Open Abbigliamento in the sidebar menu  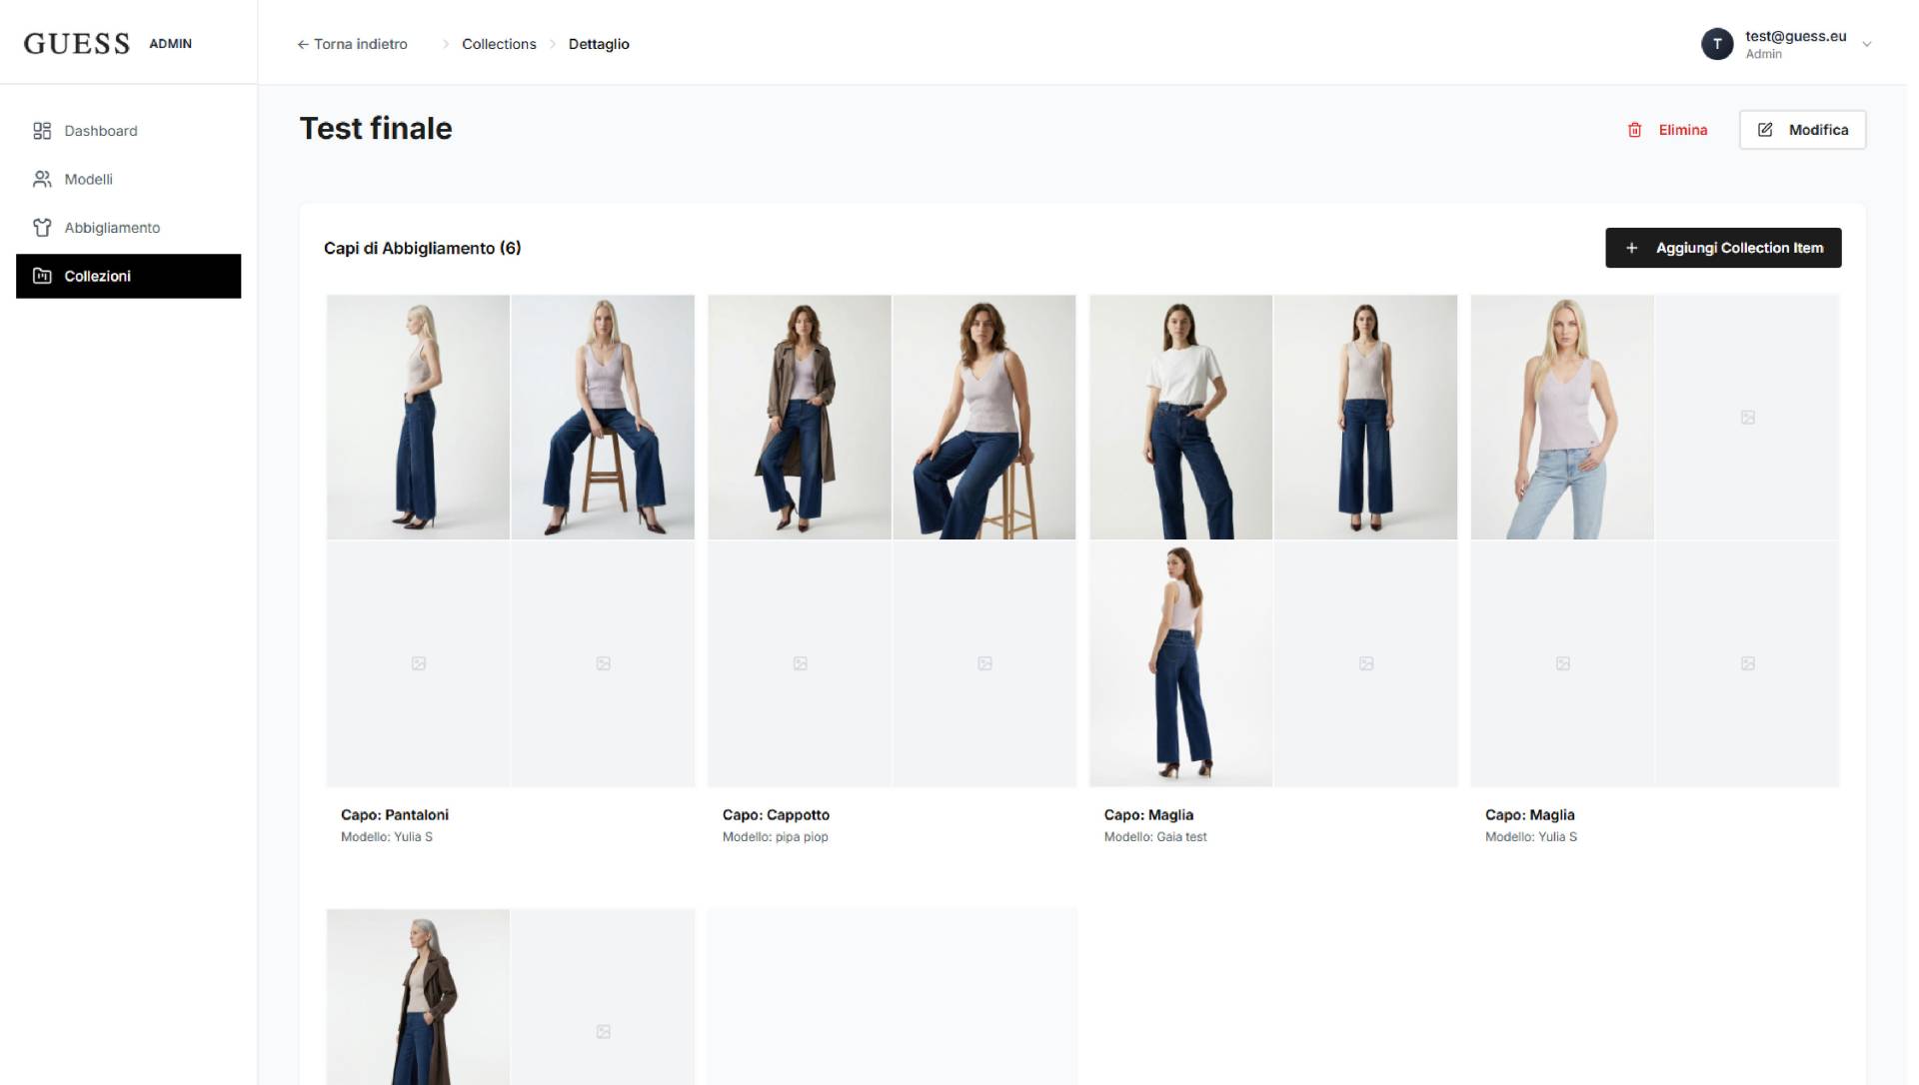pyautogui.click(x=112, y=228)
